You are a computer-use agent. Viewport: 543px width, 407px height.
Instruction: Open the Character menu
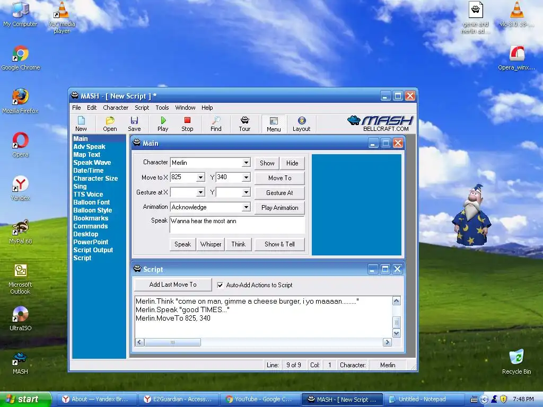[116, 108]
